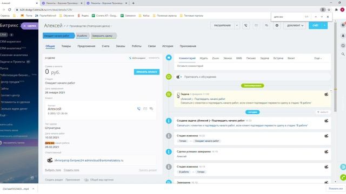Click the Расширения button

(x=222, y=25)
